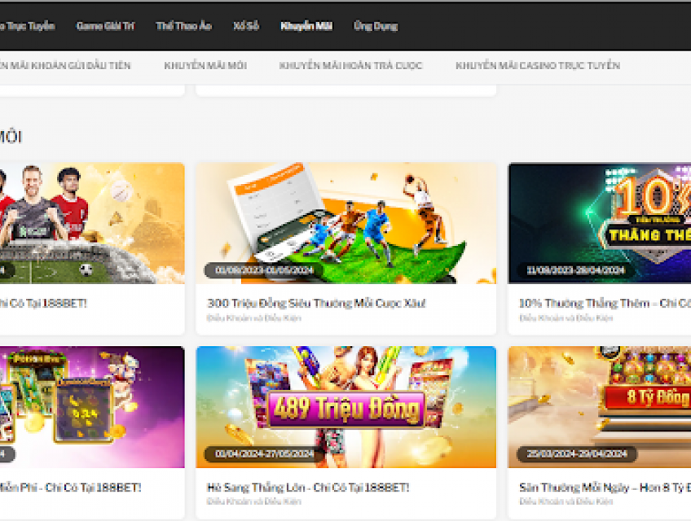Open the Xổ Số menu item

[246, 26]
